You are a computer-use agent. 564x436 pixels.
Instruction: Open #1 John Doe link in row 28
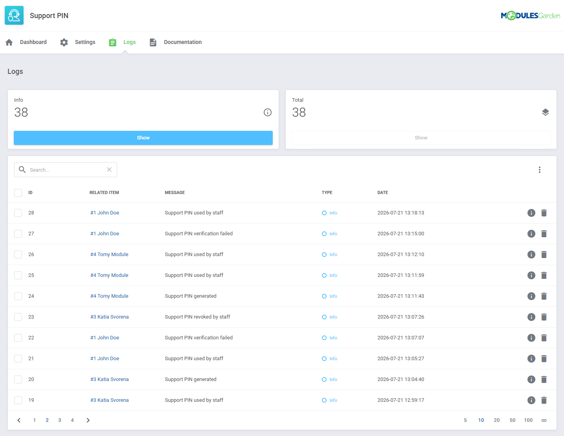(105, 213)
